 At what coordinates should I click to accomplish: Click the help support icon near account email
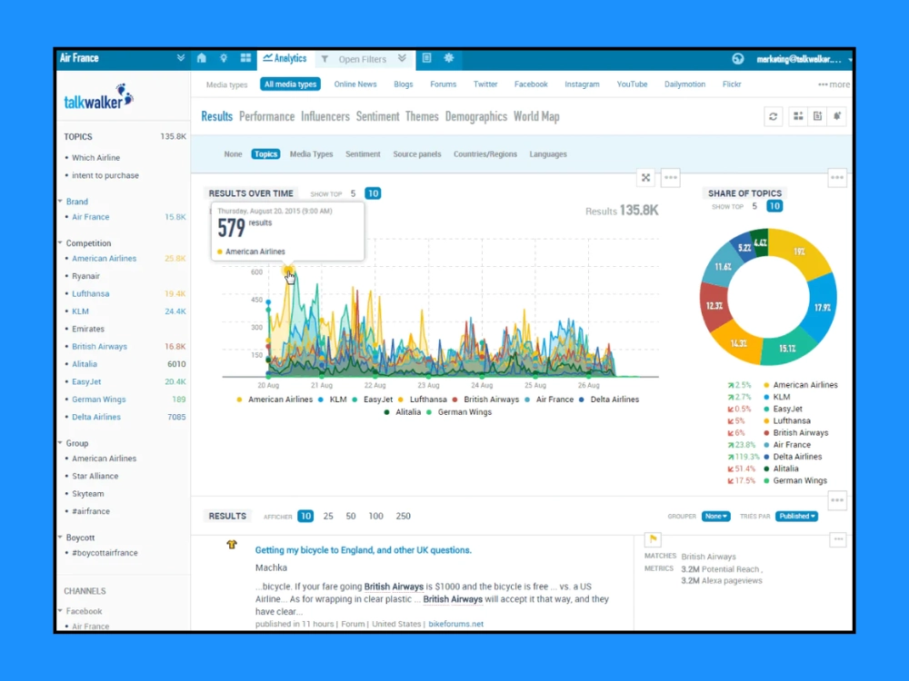click(x=737, y=59)
